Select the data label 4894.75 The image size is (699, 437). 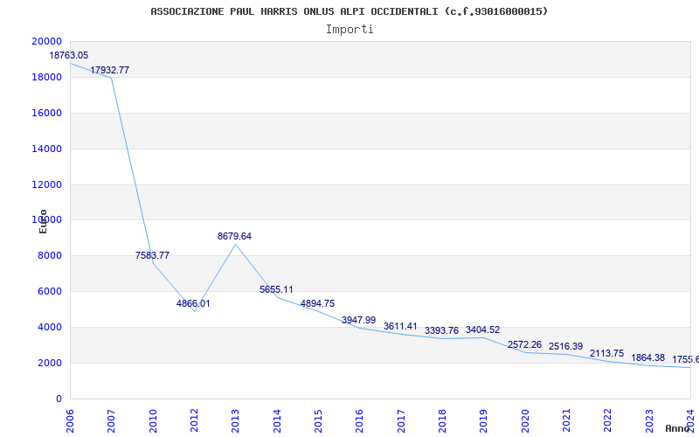coord(317,303)
